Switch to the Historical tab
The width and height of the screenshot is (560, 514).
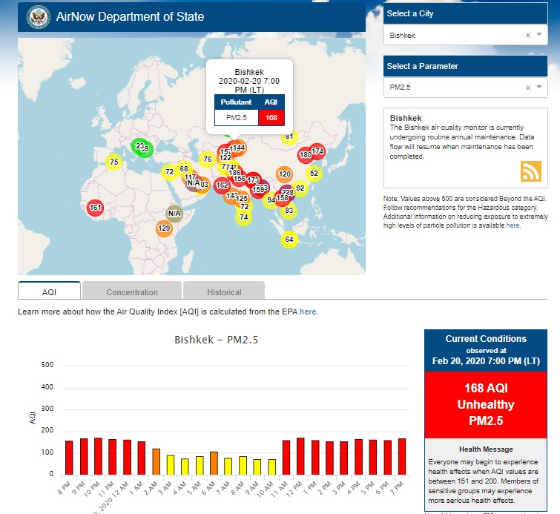pyautogui.click(x=223, y=291)
